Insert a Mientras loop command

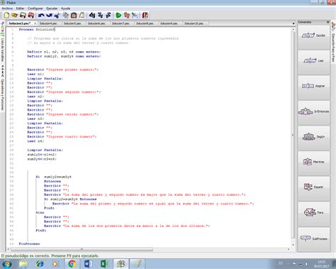(x=314, y=162)
